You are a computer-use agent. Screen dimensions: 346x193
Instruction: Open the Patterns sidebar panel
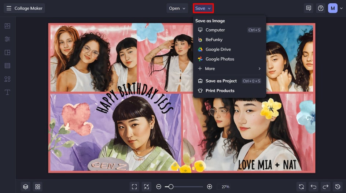pos(7,66)
